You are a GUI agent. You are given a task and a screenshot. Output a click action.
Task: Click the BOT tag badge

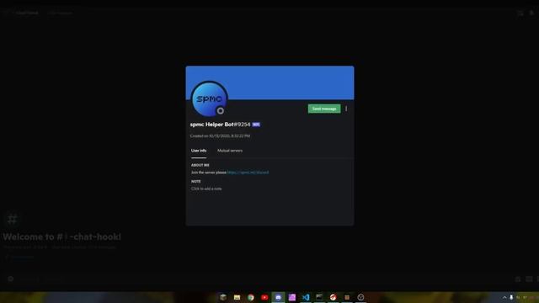point(256,125)
